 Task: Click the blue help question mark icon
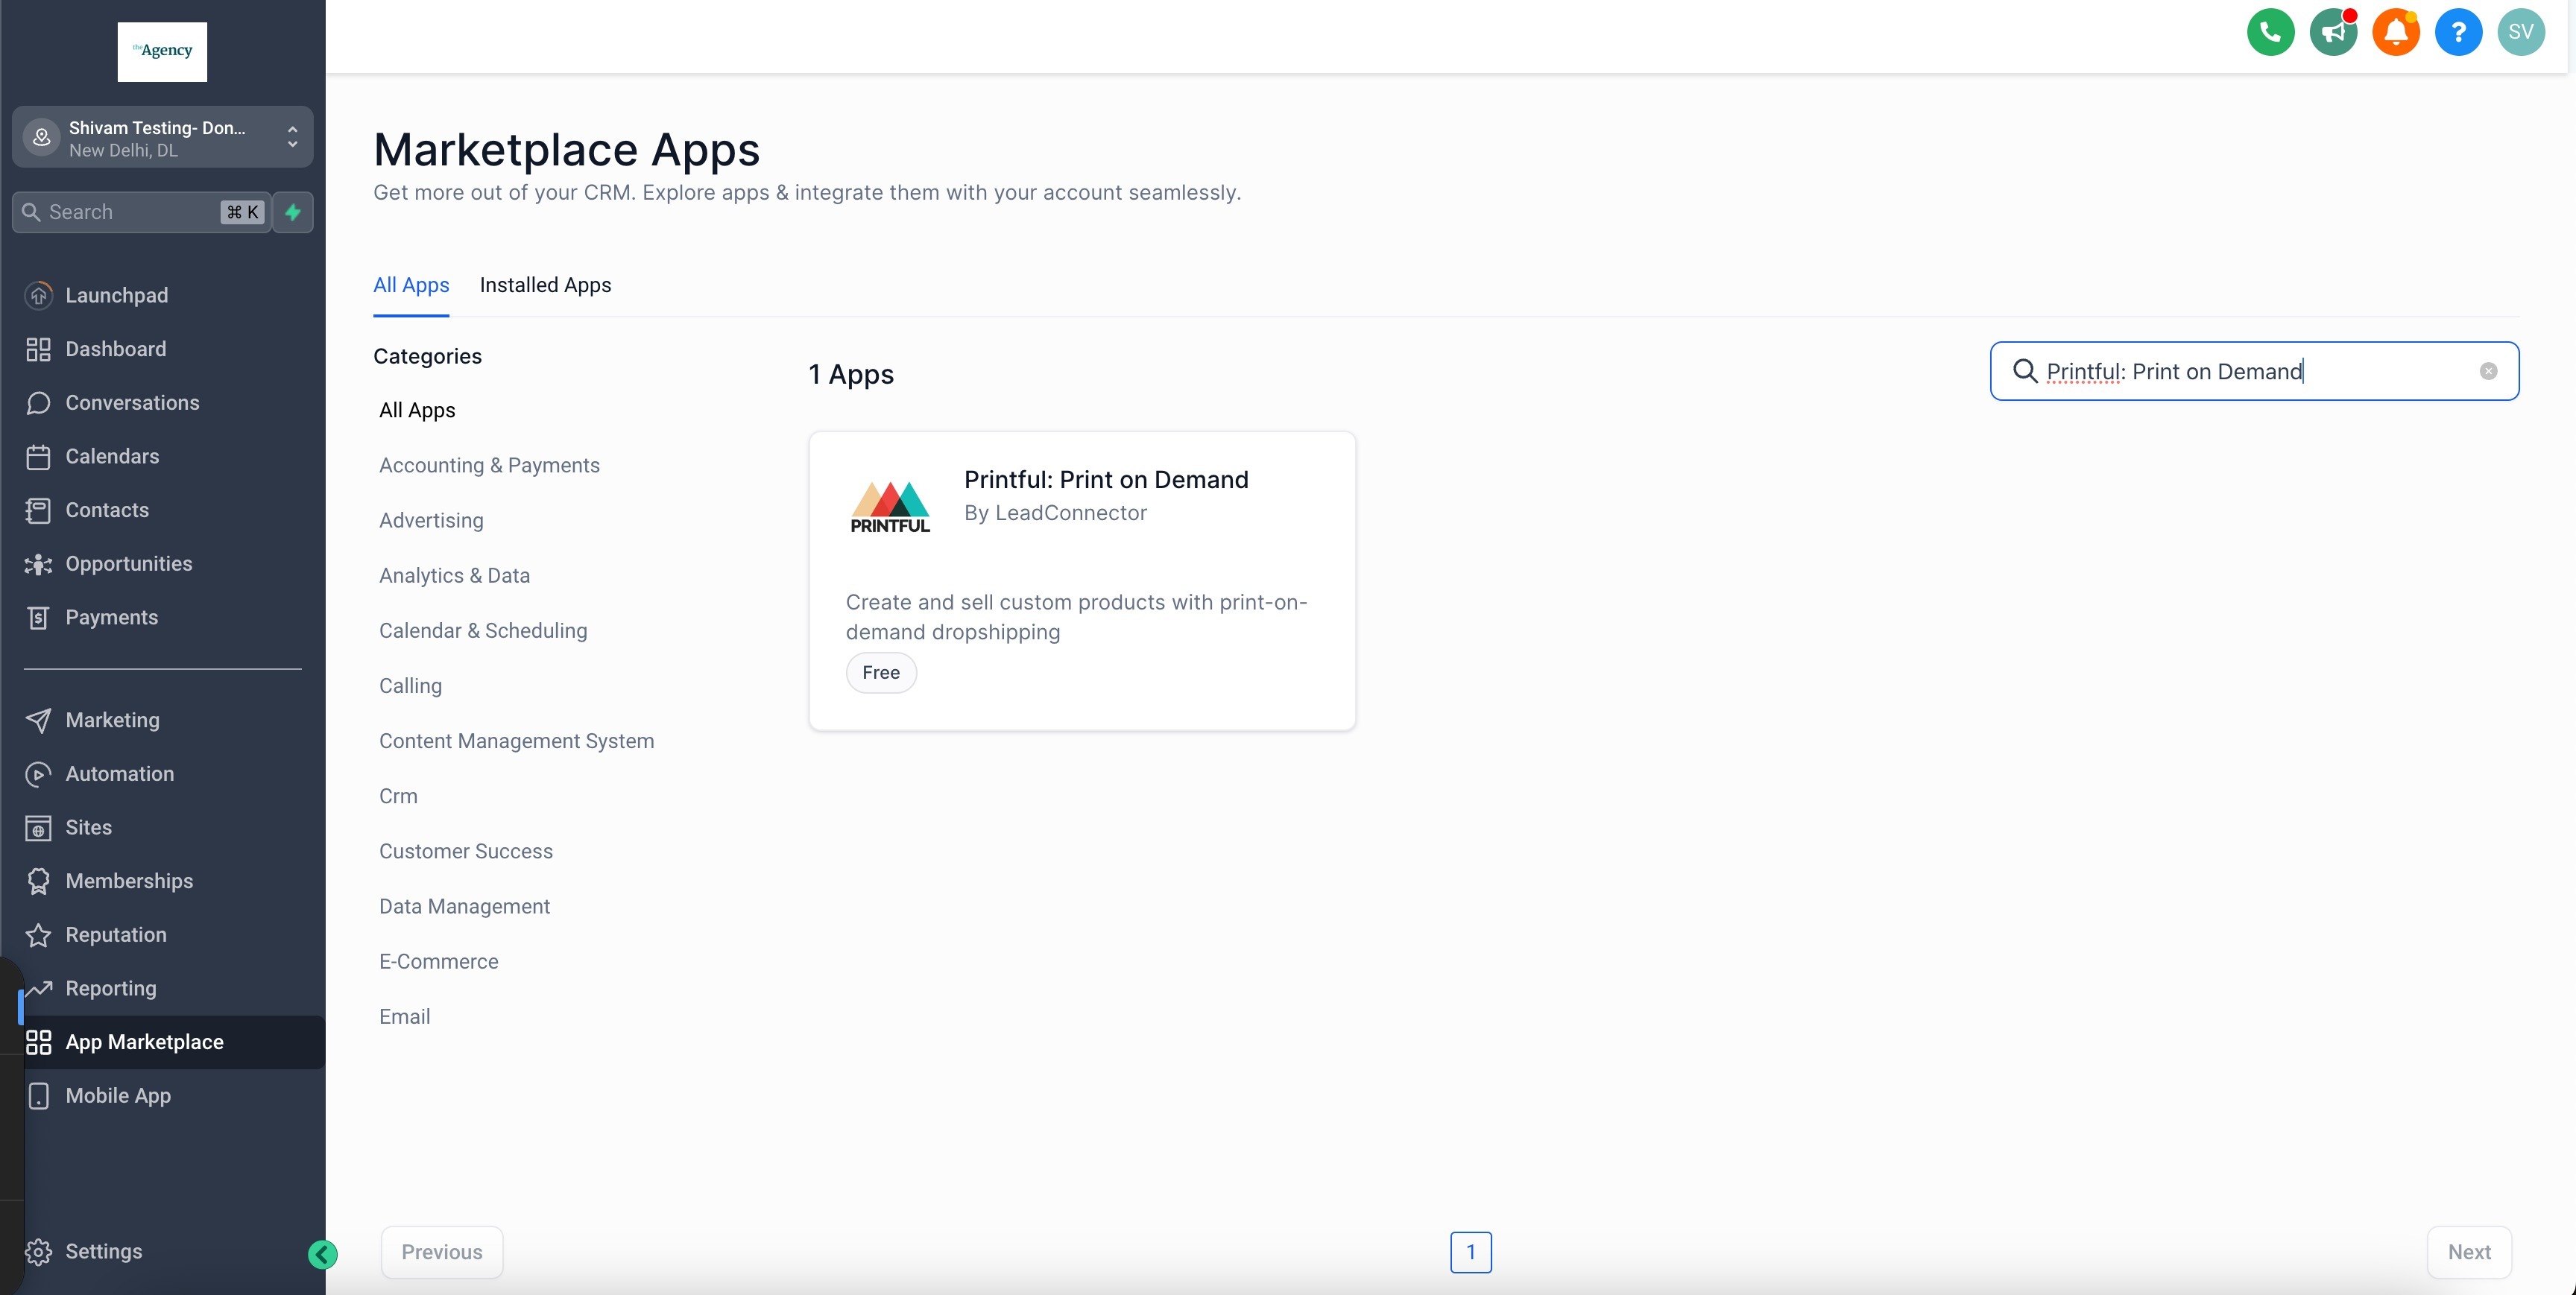(2458, 32)
